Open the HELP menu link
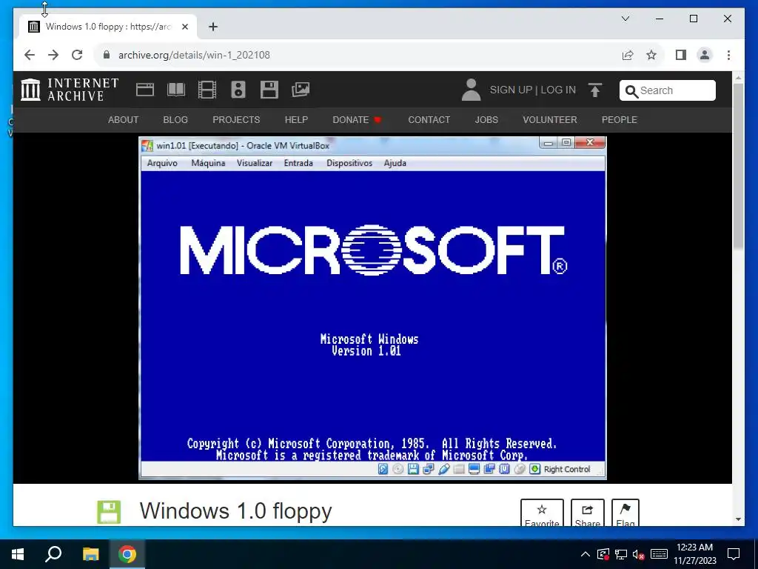The width and height of the screenshot is (758, 569). click(x=296, y=120)
